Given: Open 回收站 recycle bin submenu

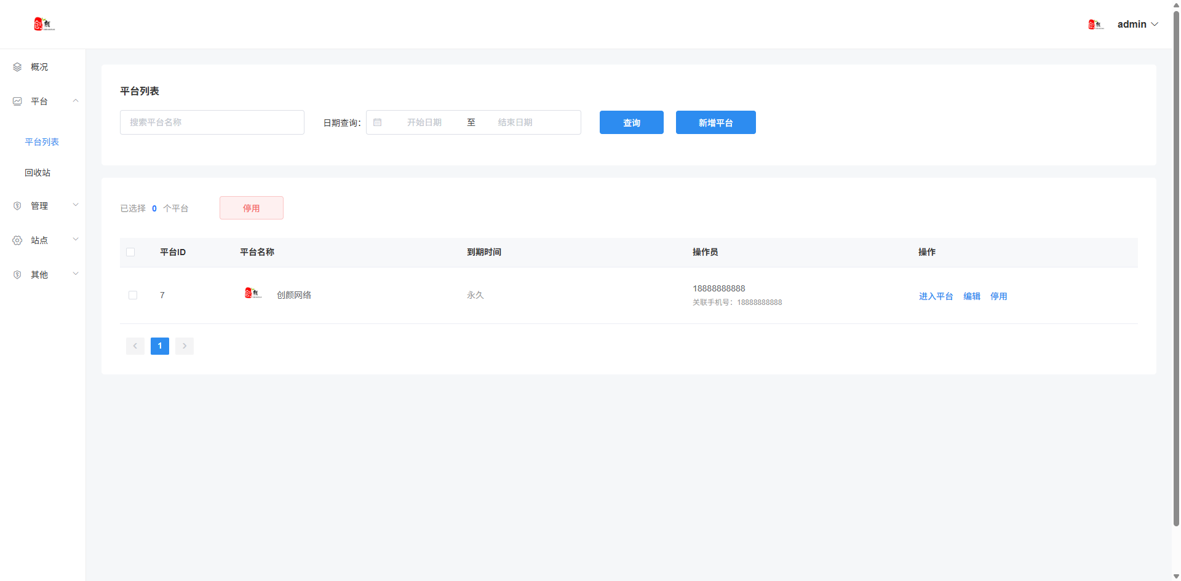Looking at the screenshot, I should click(38, 173).
